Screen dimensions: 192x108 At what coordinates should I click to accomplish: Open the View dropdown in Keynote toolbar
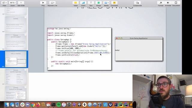4,3
